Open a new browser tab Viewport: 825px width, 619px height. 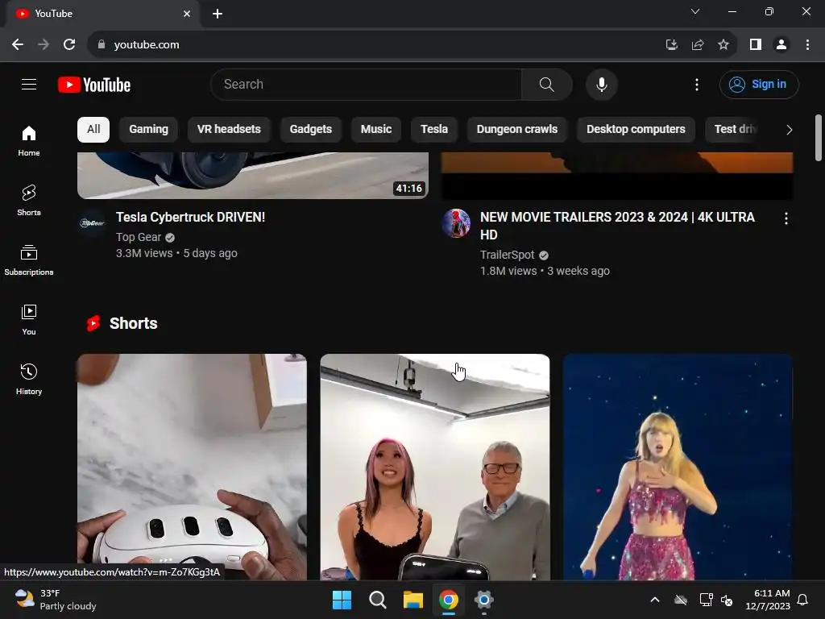pyautogui.click(x=218, y=14)
